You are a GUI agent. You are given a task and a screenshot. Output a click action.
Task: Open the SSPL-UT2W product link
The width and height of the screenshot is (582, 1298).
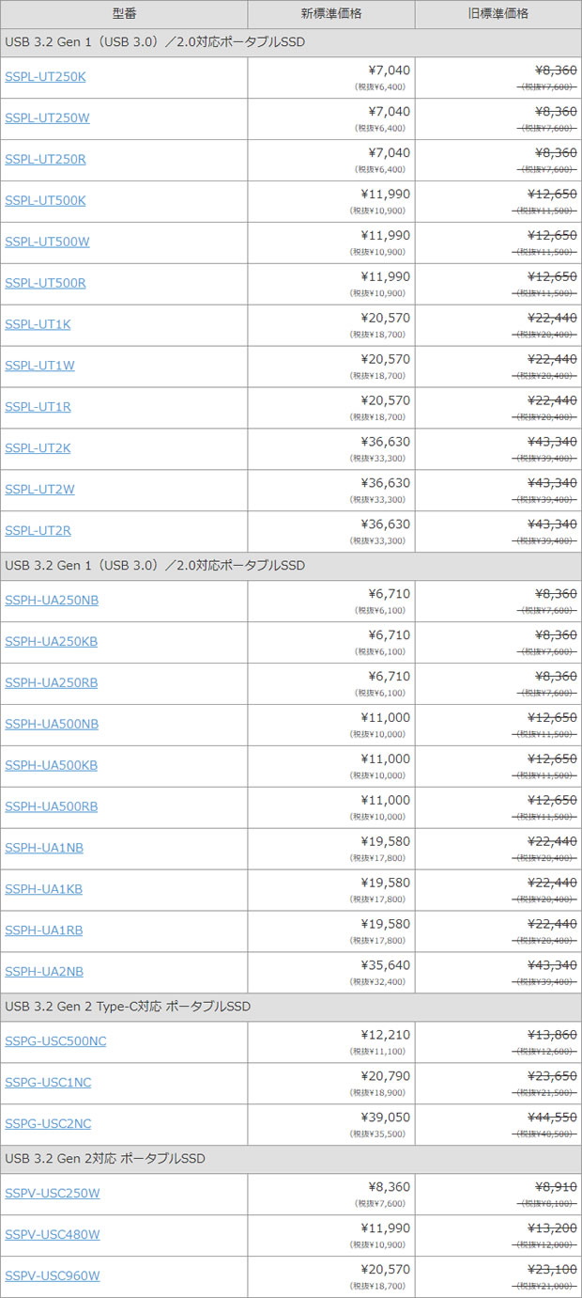(39, 490)
